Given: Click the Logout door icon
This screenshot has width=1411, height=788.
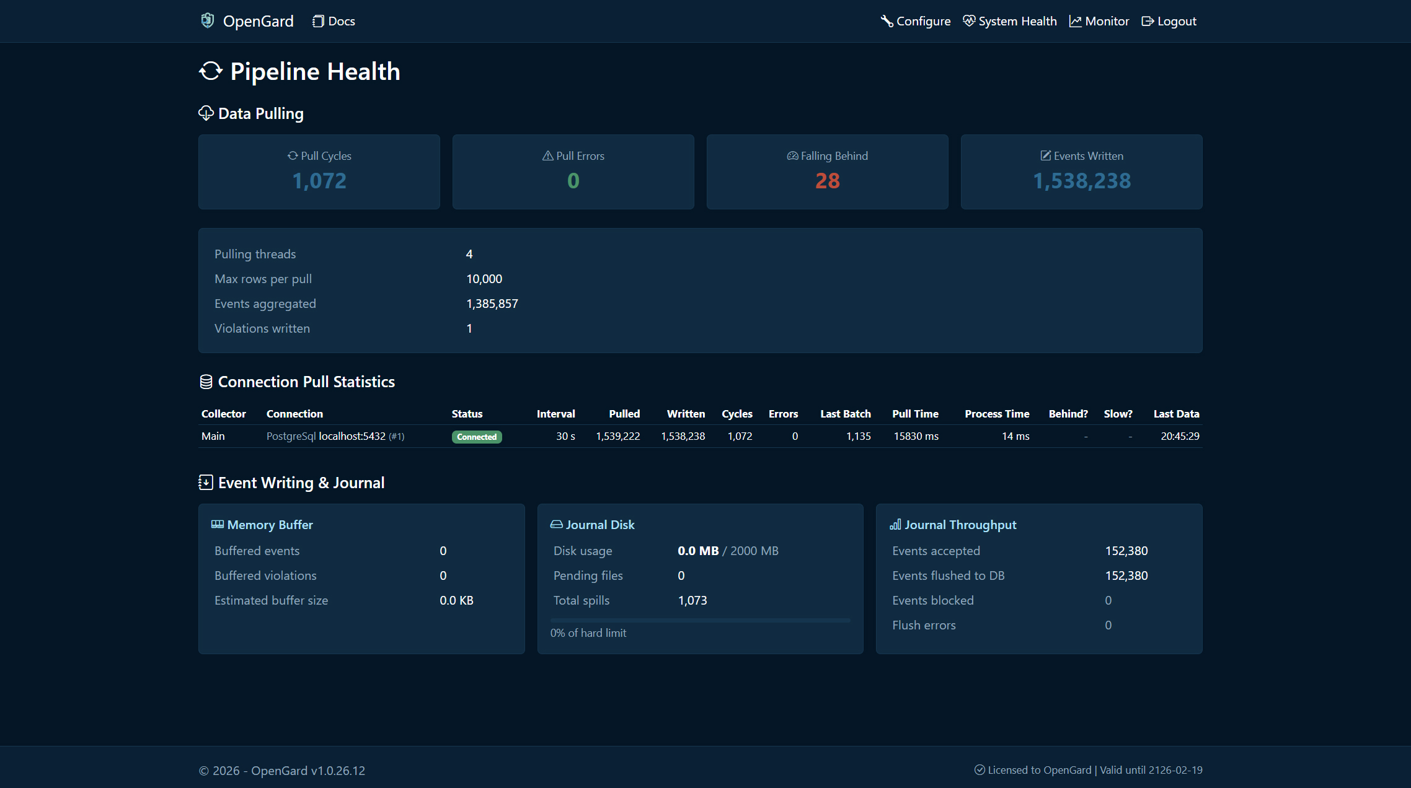Looking at the screenshot, I should 1148,20.
